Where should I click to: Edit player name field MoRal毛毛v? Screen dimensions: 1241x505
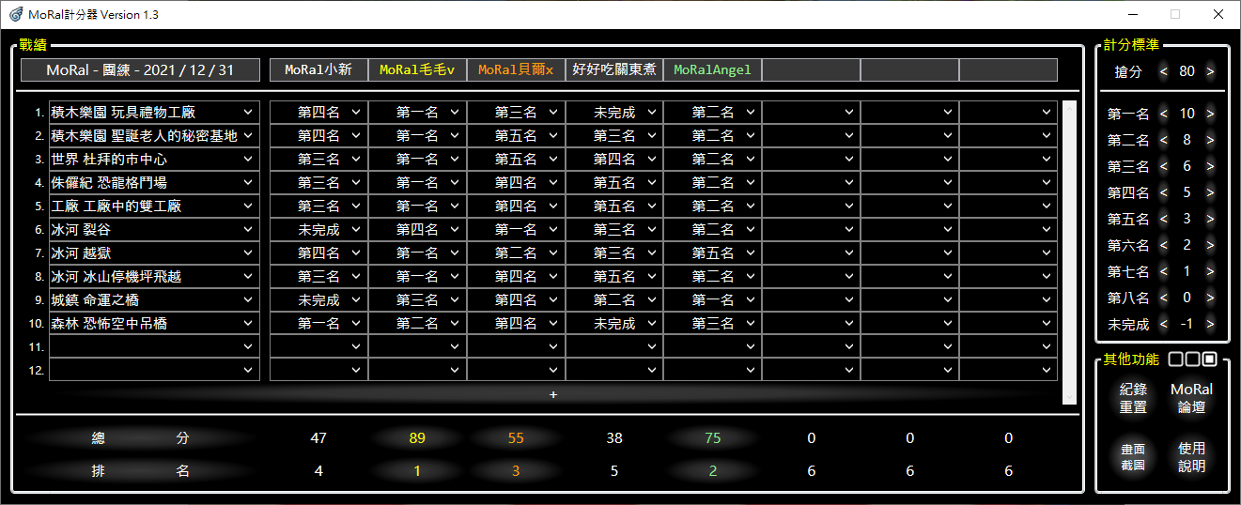[x=417, y=70]
